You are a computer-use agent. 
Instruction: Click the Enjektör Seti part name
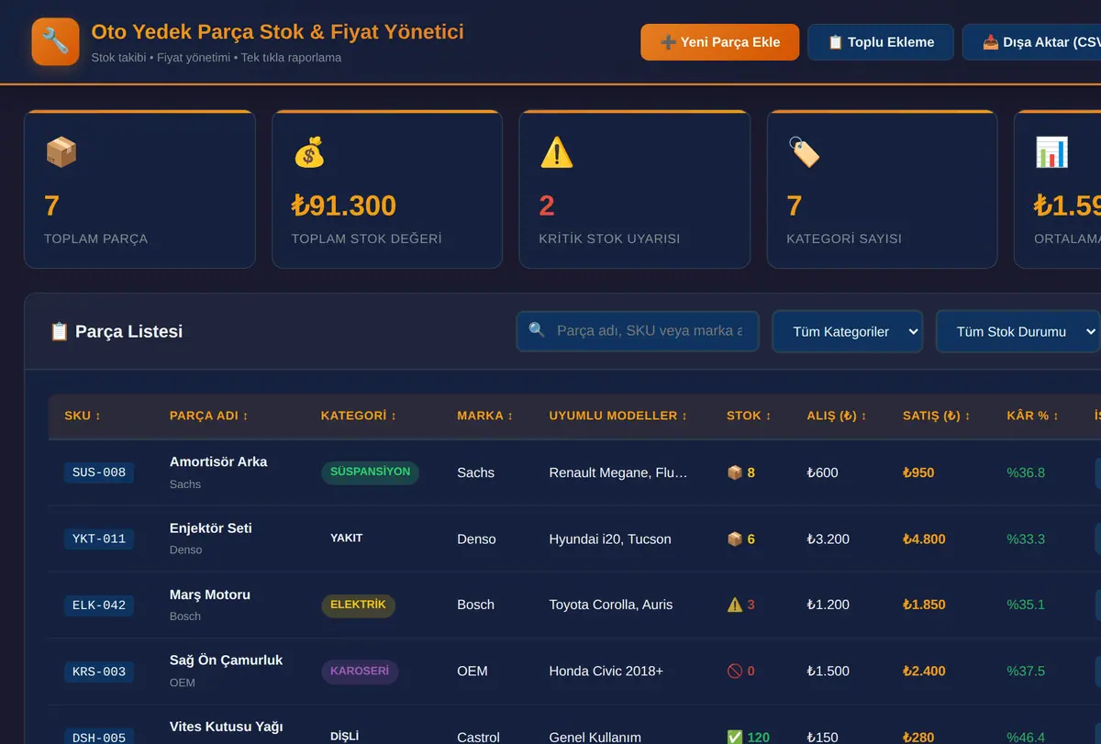(x=211, y=528)
